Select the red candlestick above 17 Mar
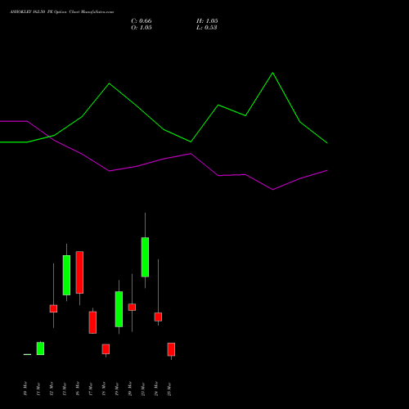Screen dimensions: 409x409 click(92, 322)
